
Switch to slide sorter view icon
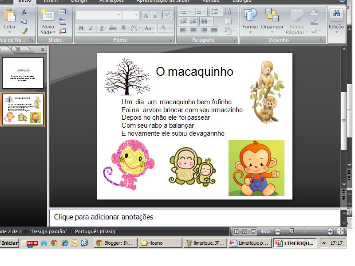(245, 231)
